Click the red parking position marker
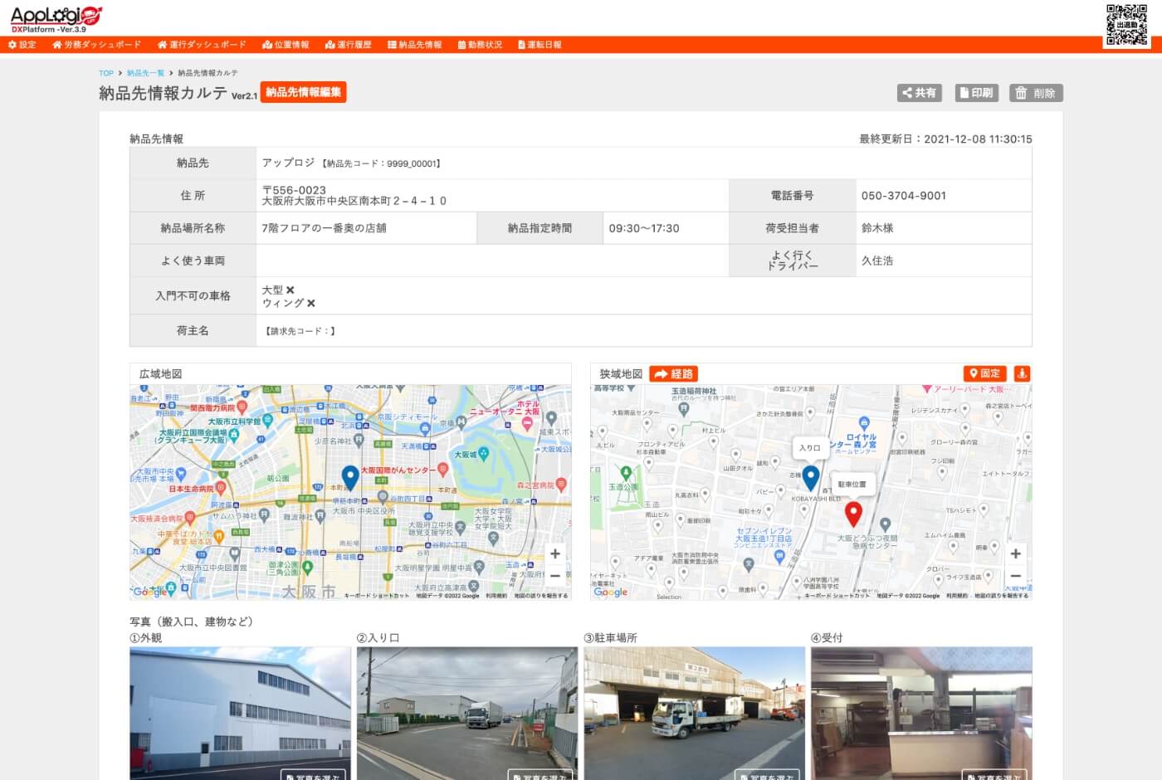The width and height of the screenshot is (1162, 780). (x=852, y=514)
